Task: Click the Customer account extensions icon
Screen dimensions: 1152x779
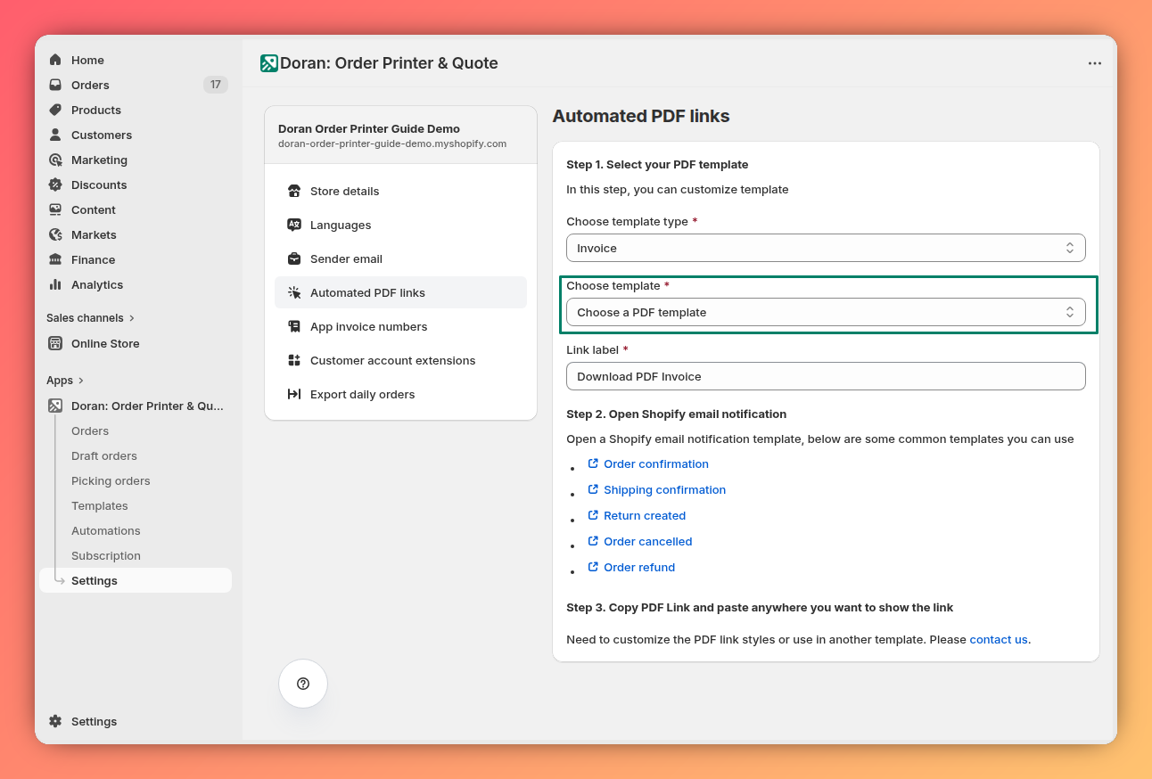Action: (x=294, y=360)
